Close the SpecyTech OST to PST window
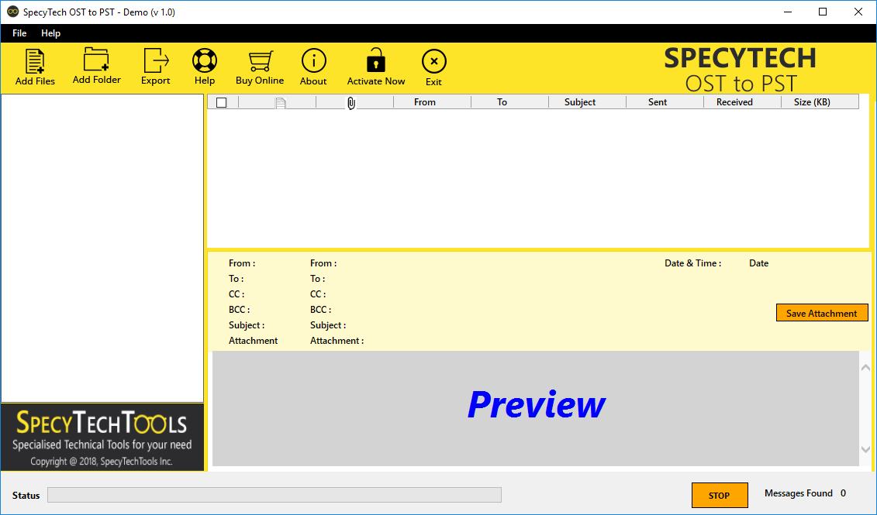The image size is (877, 515). (858, 12)
